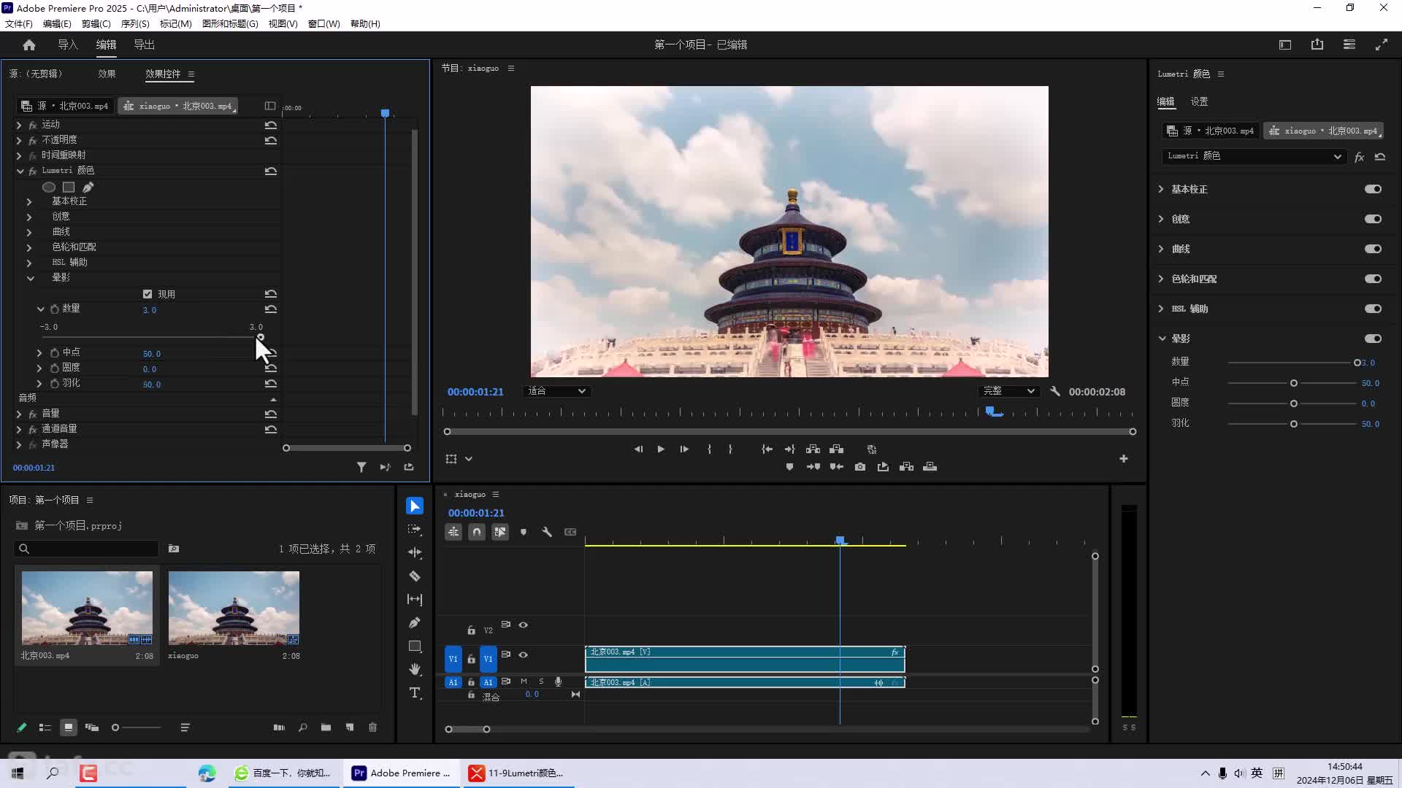This screenshot has height=788, width=1402.
Task: Select the Ripple Edit tool
Action: [415, 552]
